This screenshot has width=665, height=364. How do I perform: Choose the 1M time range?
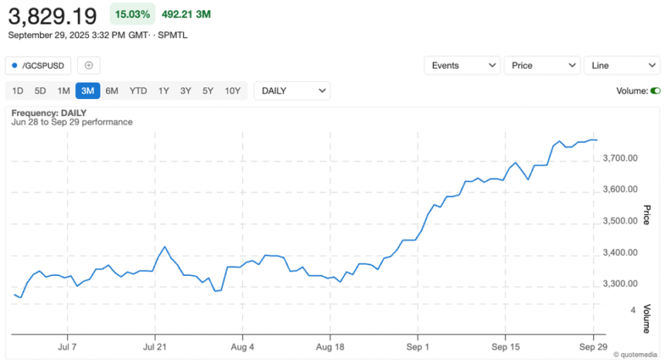click(x=63, y=91)
